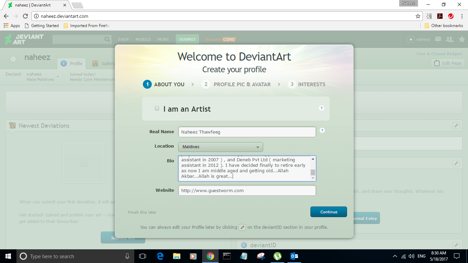Click help icon beside 'I am an Artist'

pos(321,108)
